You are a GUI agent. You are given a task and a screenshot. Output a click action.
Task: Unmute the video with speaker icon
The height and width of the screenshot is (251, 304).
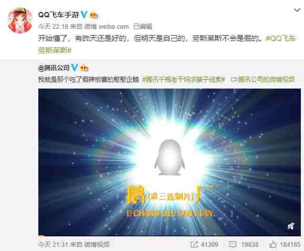point(291,226)
